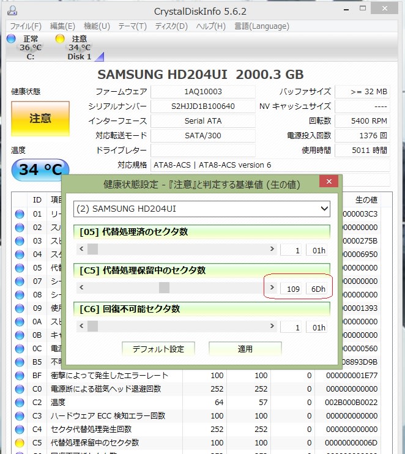Screen dimensions: 405x454
Task: Click the blue status icon for attribute 09
Action: tap(20, 308)
